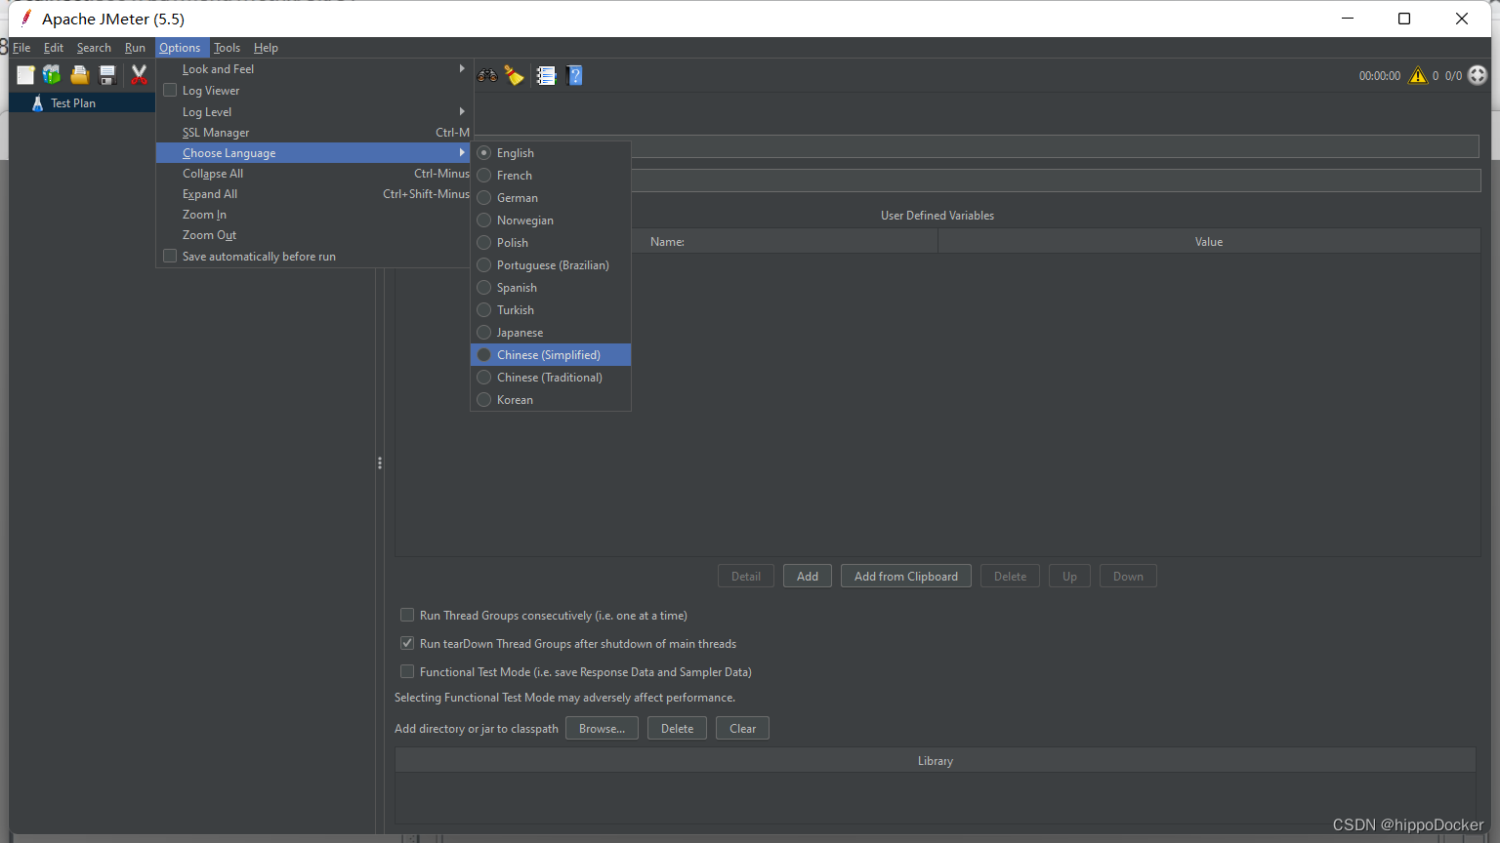Open the Function Helper list icon
This screenshot has width=1500, height=843.
point(546,75)
